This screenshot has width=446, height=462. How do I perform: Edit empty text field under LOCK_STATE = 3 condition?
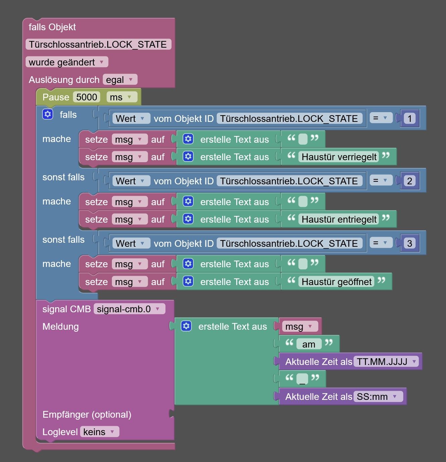pos(303,264)
